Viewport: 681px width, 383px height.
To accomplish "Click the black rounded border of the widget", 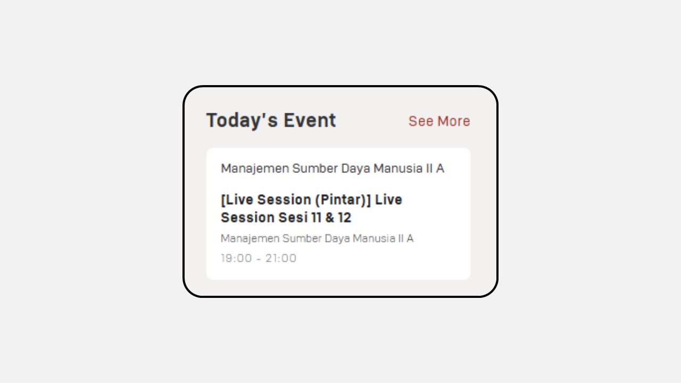I will click(x=184, y=191).
